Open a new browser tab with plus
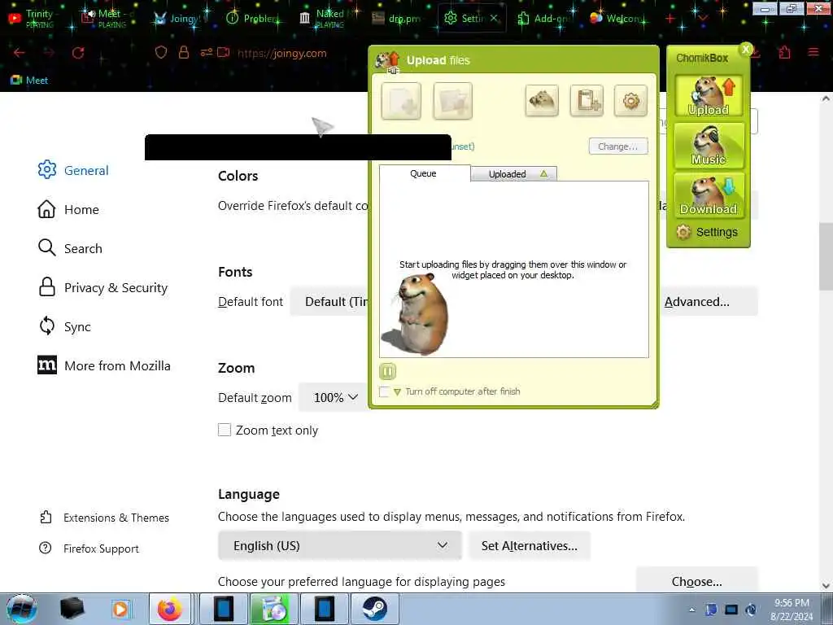Viewport: 833px width, 625px height. point(670,19)
